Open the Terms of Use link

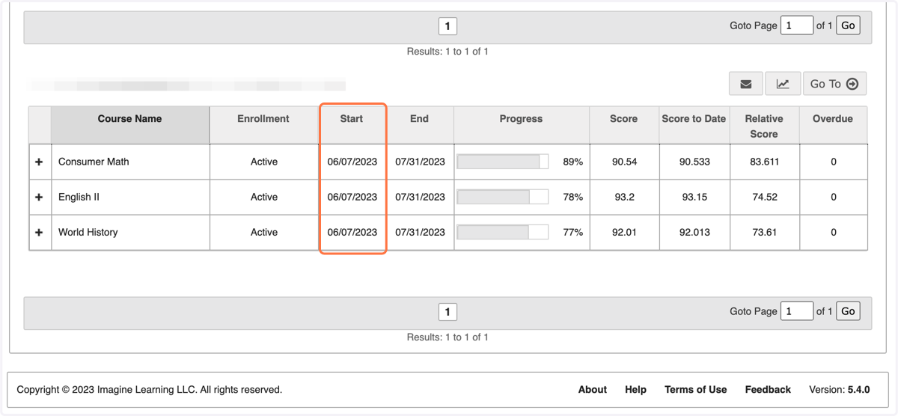coord(696,390)
